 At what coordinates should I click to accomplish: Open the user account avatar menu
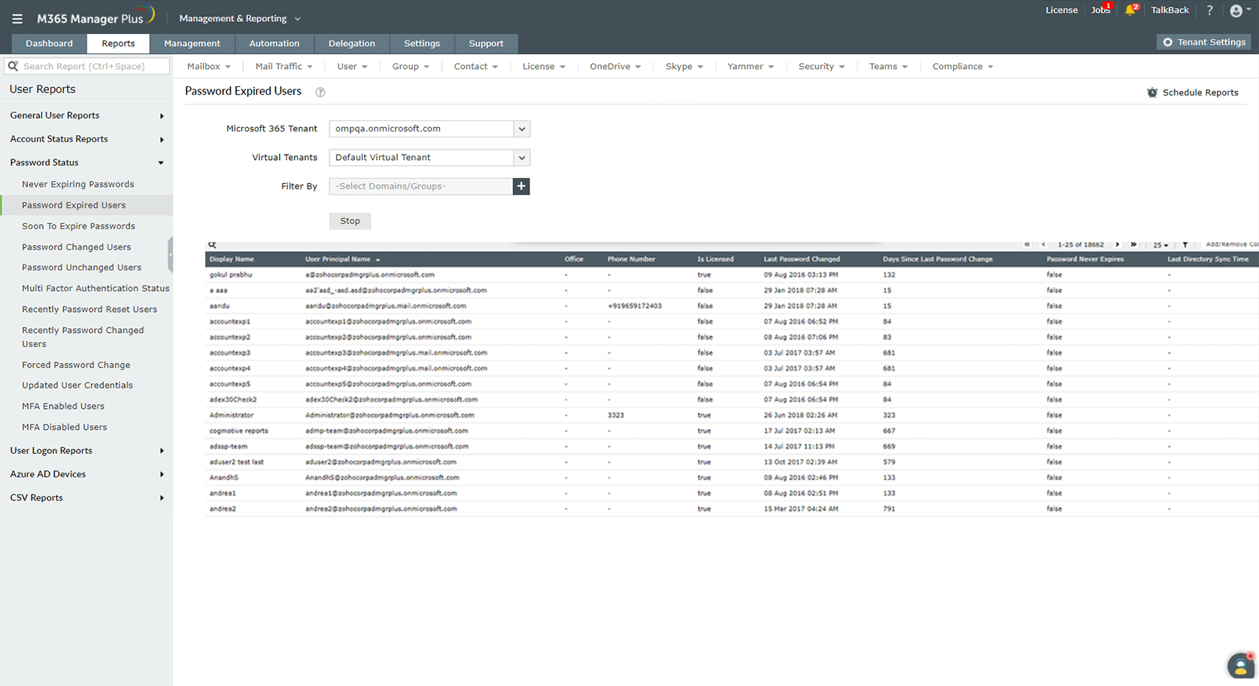point(1240,11)
